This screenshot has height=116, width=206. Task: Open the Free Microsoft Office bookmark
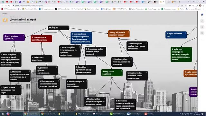coord(30,9)
